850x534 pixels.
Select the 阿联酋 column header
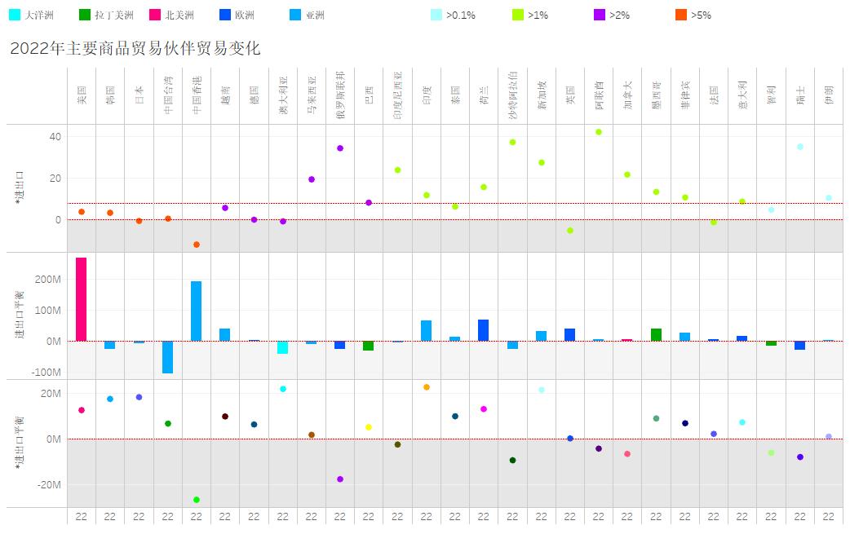point(599,95)
